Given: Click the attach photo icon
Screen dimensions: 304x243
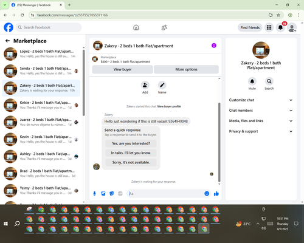Looking at the screenshot, I should (103, 194).
